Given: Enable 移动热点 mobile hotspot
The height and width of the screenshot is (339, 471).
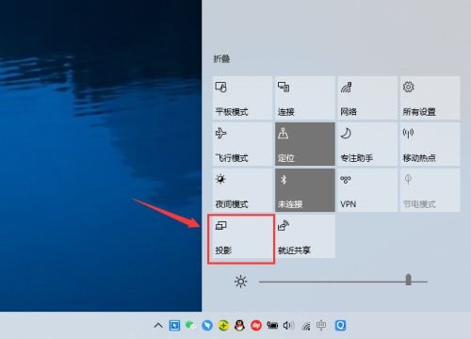Looking at the screenshot, I should [430, 144].
